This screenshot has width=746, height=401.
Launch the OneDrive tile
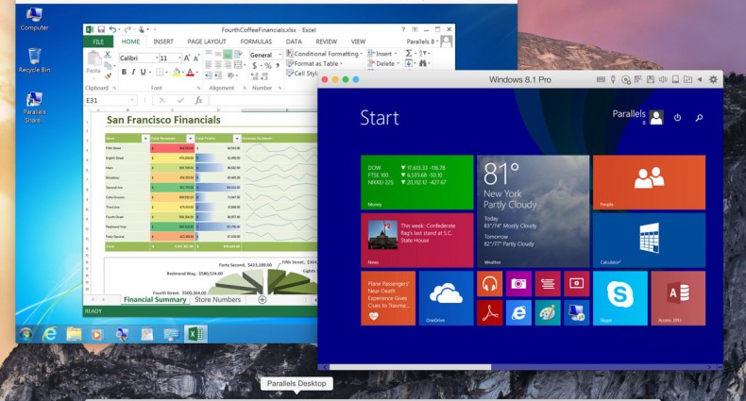click(x=446, y=297)
